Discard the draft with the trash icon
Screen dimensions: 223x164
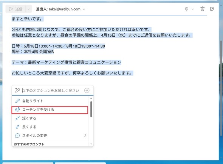pos(202,9)
